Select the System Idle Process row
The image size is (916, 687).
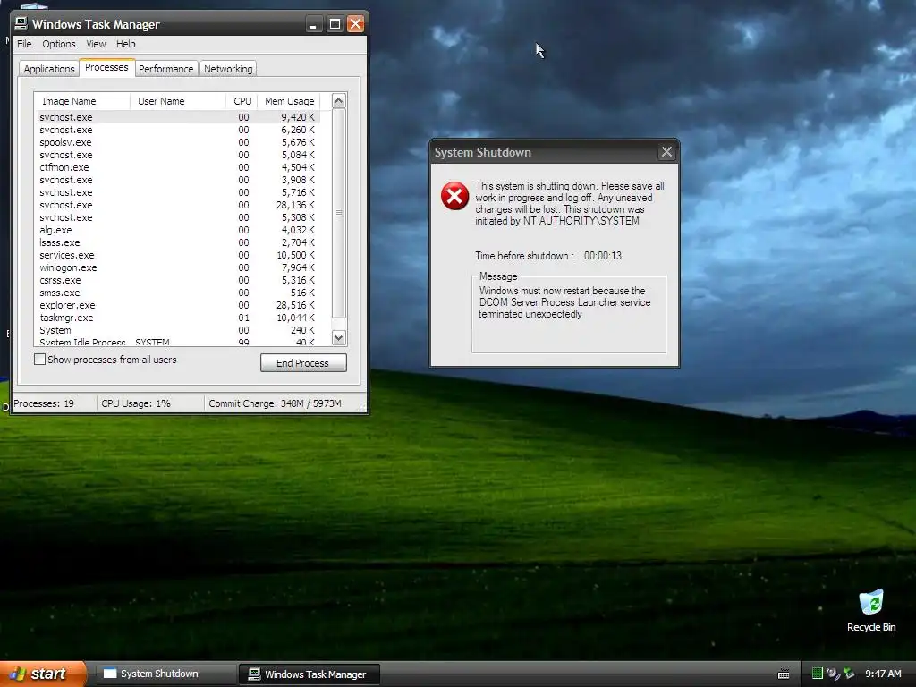(177, 342)
